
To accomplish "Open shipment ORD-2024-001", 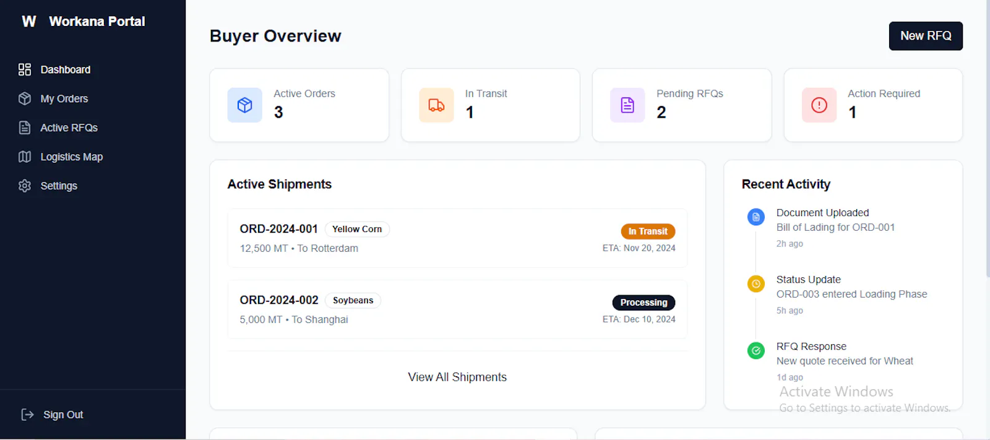I will click(x=457, y=238).
